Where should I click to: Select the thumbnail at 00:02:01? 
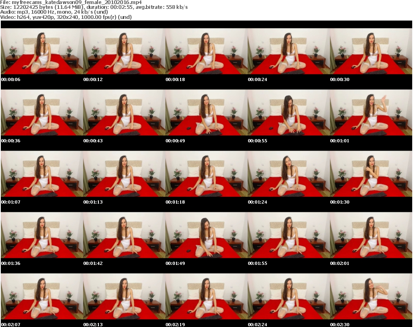click(x=371, y=235)
